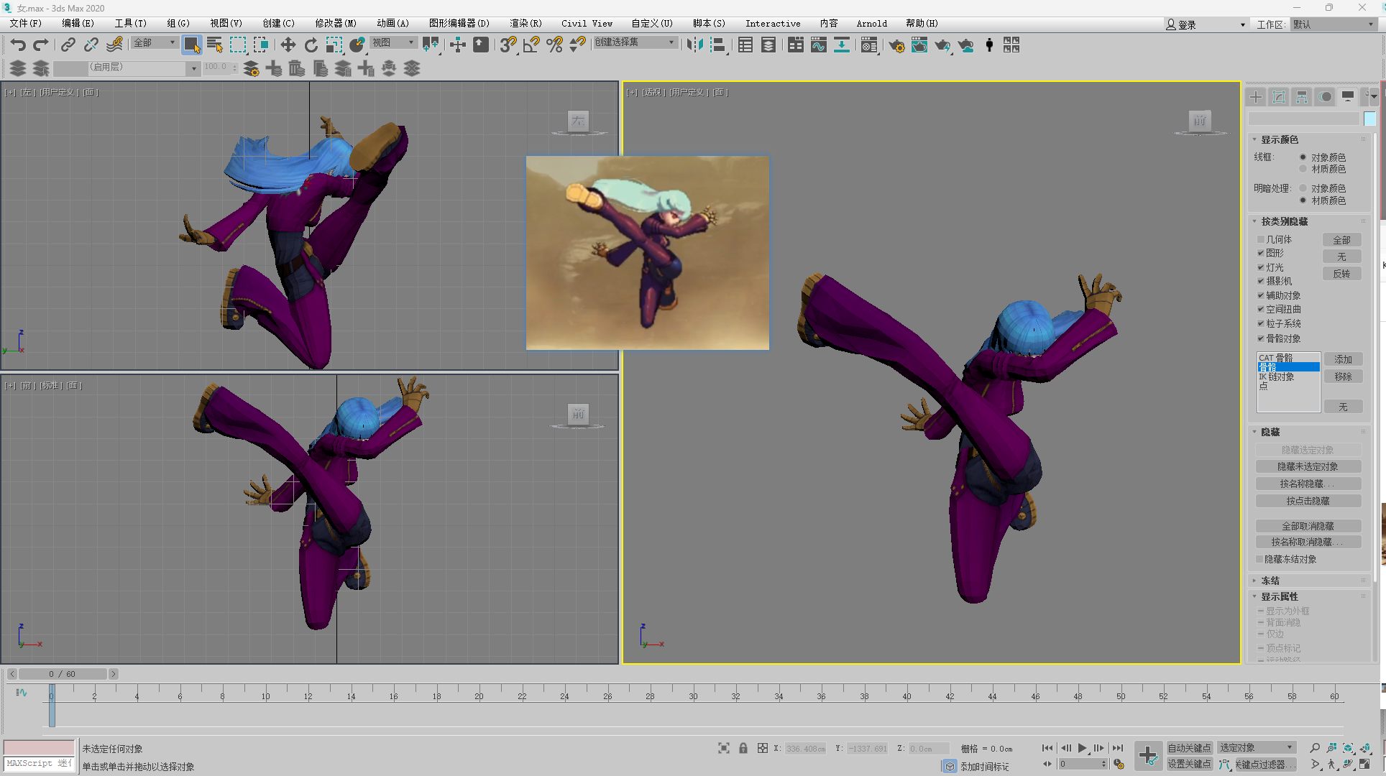Select wireframe 材质颜色 radio button
Viewport: 1386px width, 776px height.
[x=1303, y=169]
